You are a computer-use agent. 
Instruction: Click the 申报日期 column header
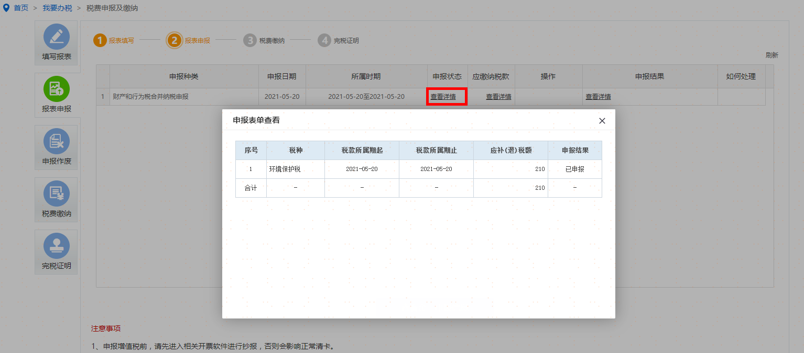282,76
